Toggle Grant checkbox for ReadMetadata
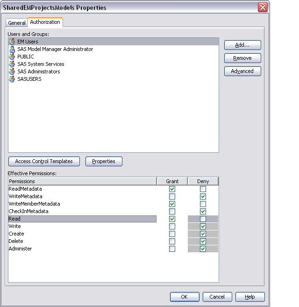Image resolution: width=299 pixels, height=307 pixels. (x=172, y=189)
